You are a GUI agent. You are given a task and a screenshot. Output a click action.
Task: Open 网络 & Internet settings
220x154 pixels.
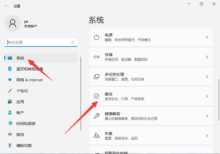point(41,80)
